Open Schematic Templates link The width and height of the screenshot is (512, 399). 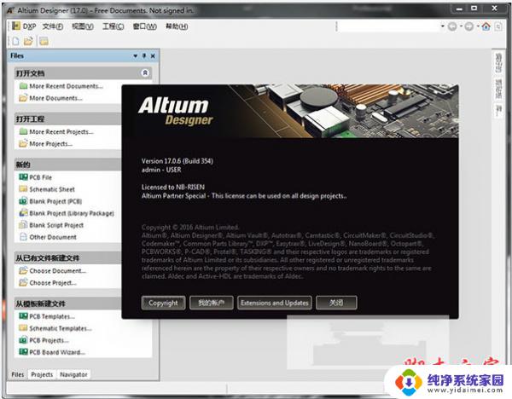click(61, 328)
